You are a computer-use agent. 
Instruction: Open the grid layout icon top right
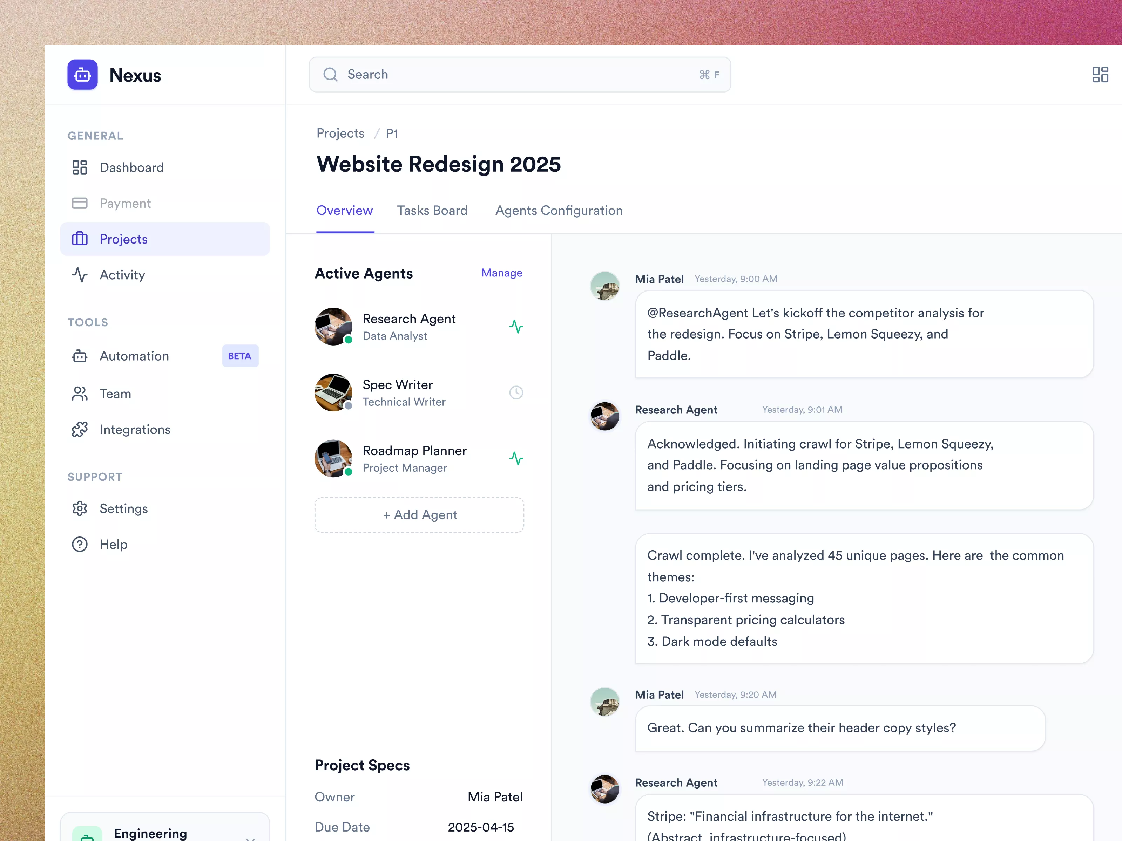(1100, 75)
